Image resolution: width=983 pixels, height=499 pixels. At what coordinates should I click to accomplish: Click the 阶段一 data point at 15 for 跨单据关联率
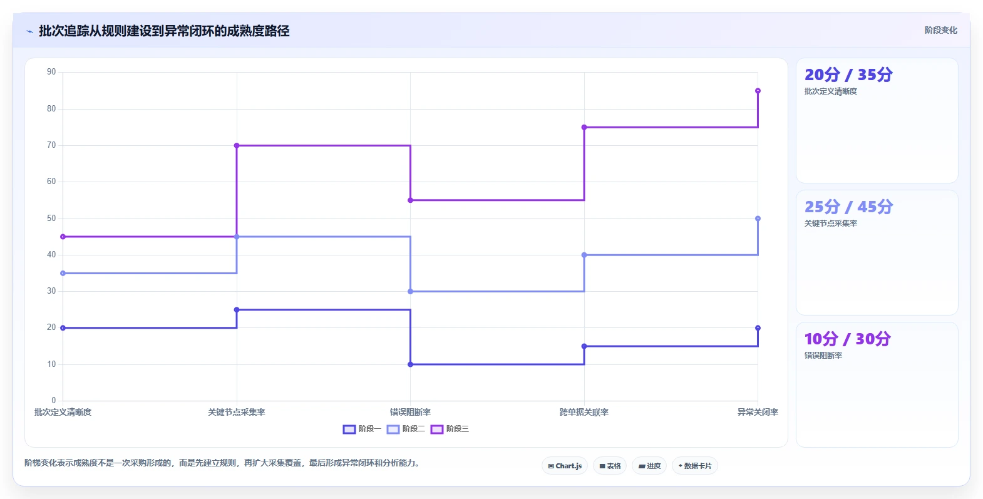click(584, 346)
